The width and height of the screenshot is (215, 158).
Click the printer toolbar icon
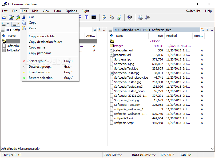pos(112,17)
